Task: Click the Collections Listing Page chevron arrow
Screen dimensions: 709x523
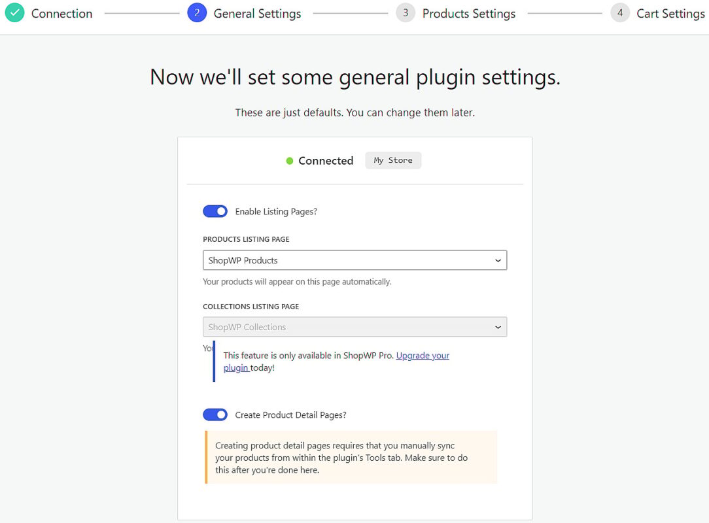Action: pyautogui.click(x=498, y=328)
